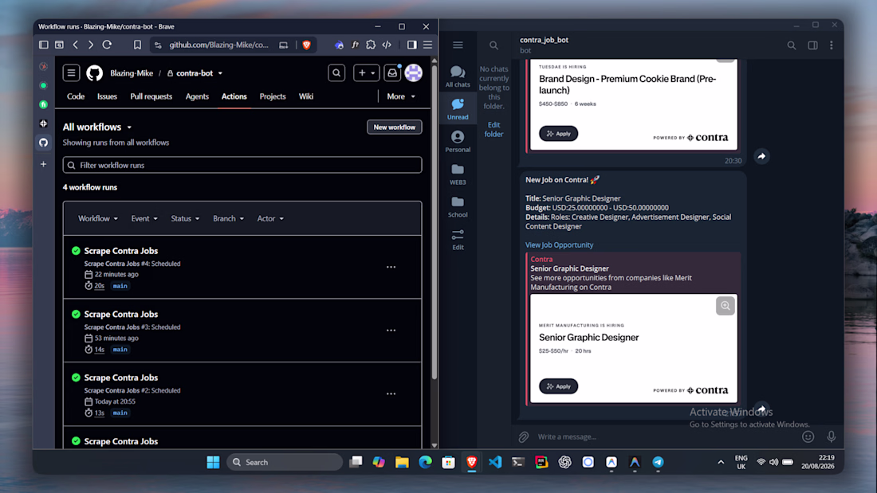Open the Projects tab

273,96
